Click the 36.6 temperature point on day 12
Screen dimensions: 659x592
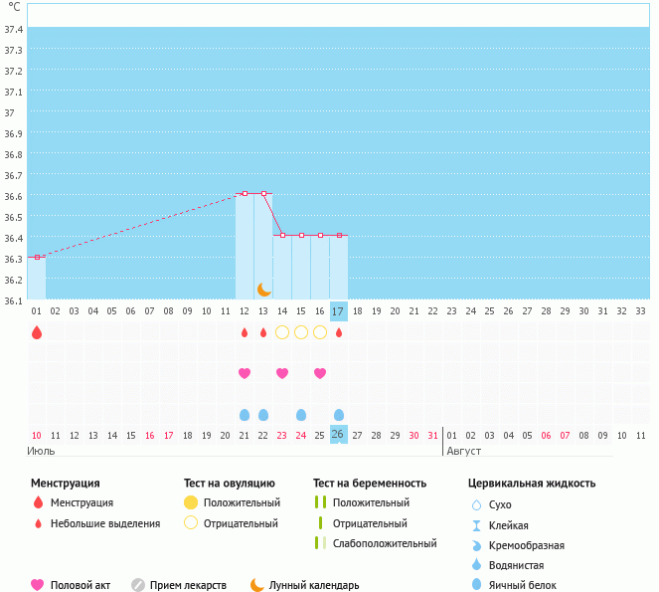click(x=245, y=193)
